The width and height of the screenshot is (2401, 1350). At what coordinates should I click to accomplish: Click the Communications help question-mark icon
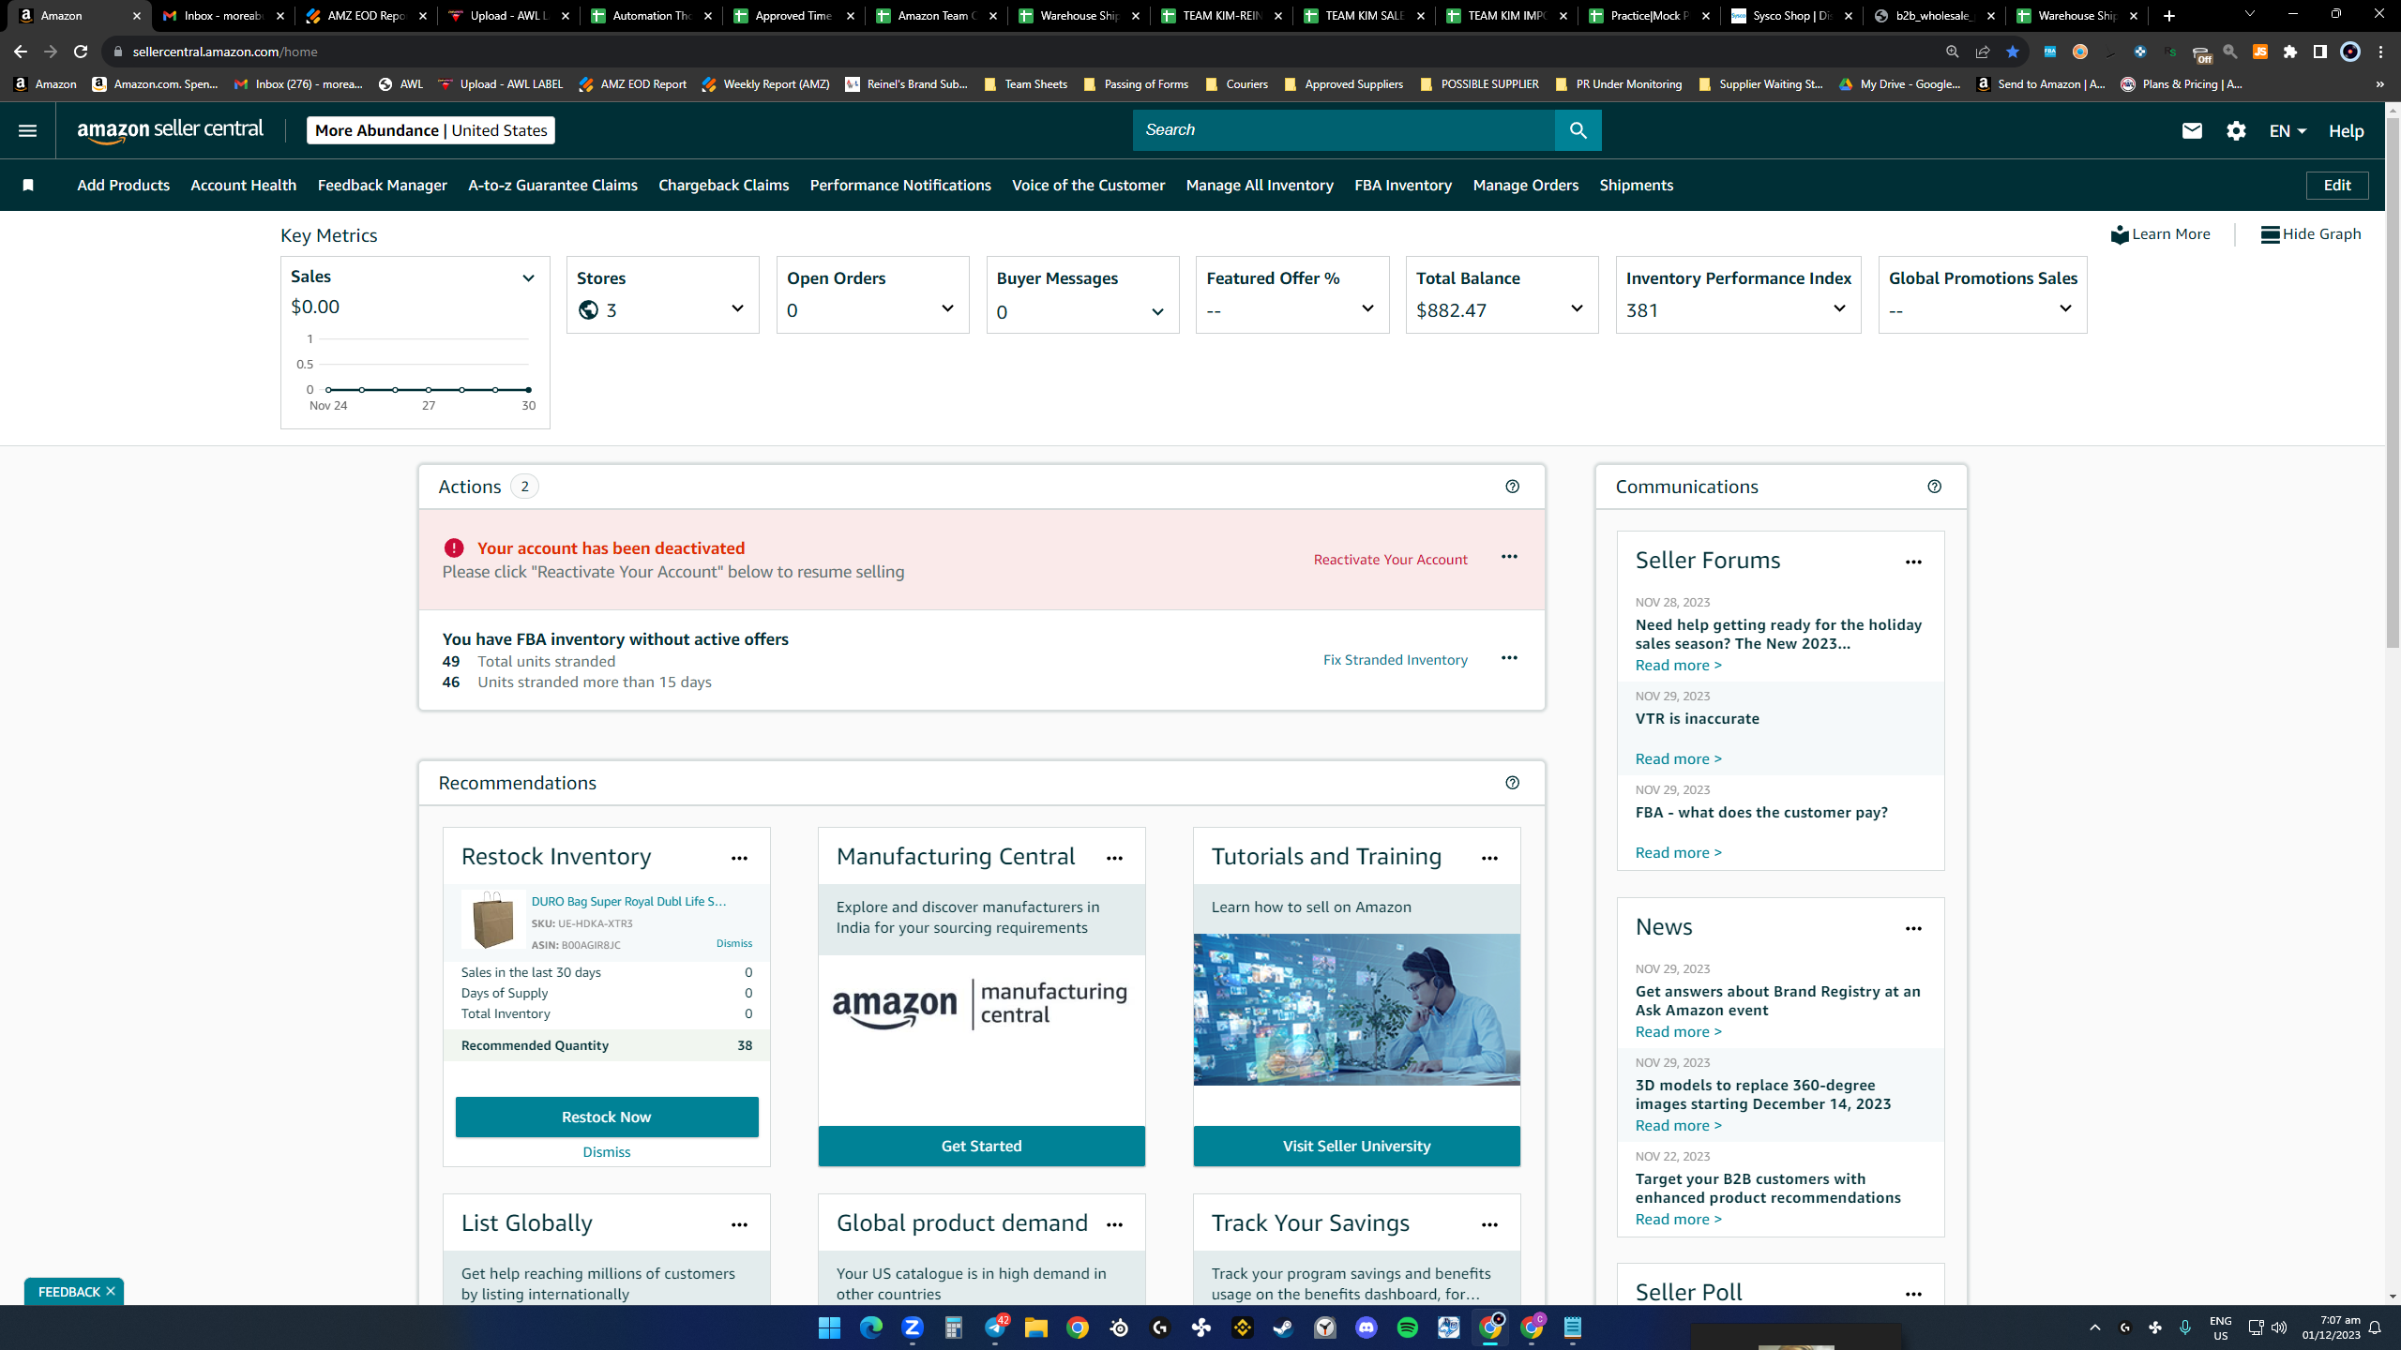point(1934,487)
